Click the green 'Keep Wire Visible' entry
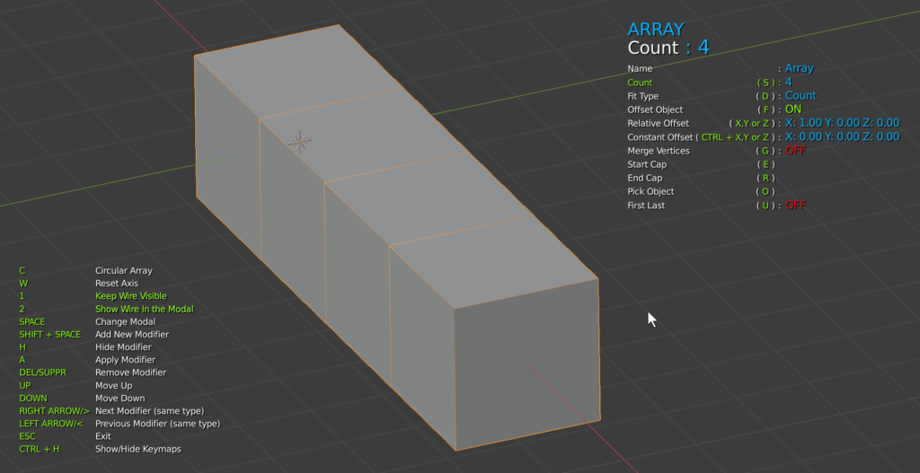 click(x=131, y=296)
